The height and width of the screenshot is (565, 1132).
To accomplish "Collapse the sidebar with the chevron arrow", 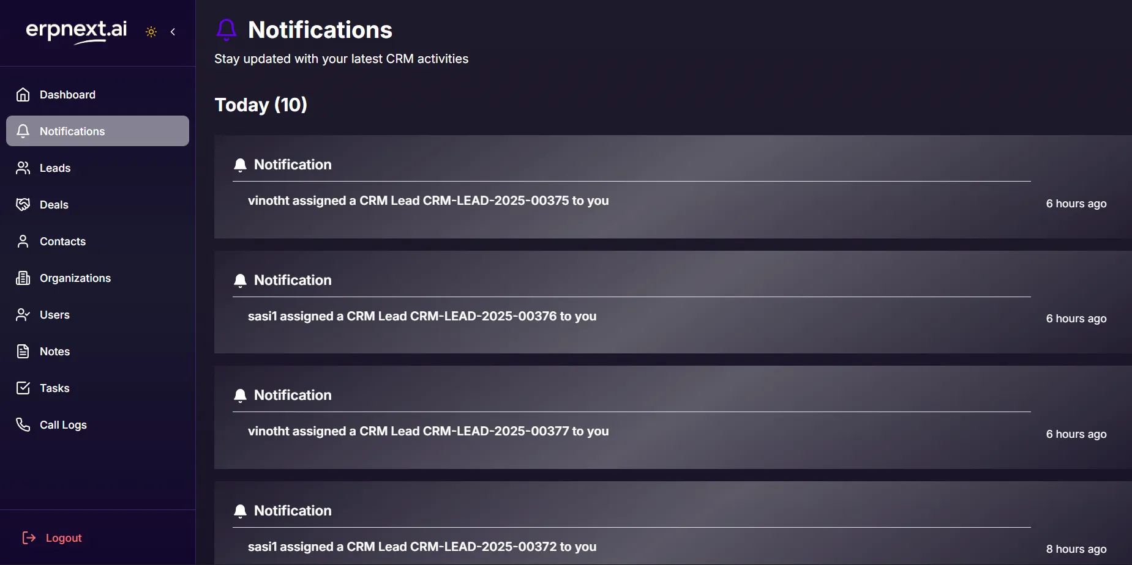I will 173,32.
